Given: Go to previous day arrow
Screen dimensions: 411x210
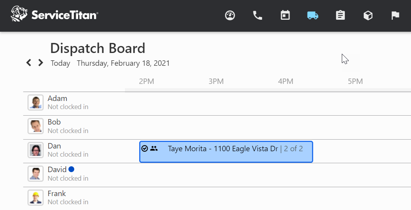Looking at the screenshot, I should pyautogui.click(x=29, y=63).
